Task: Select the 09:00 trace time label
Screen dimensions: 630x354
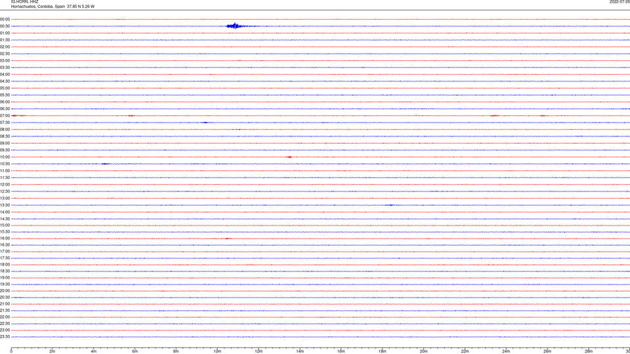Action: coord(5,144)
